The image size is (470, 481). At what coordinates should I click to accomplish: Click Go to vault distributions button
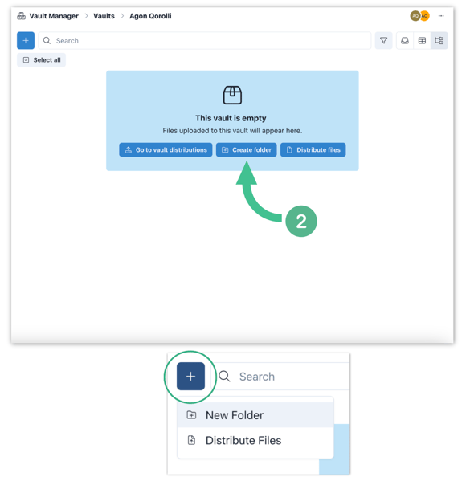pos(166,149)
